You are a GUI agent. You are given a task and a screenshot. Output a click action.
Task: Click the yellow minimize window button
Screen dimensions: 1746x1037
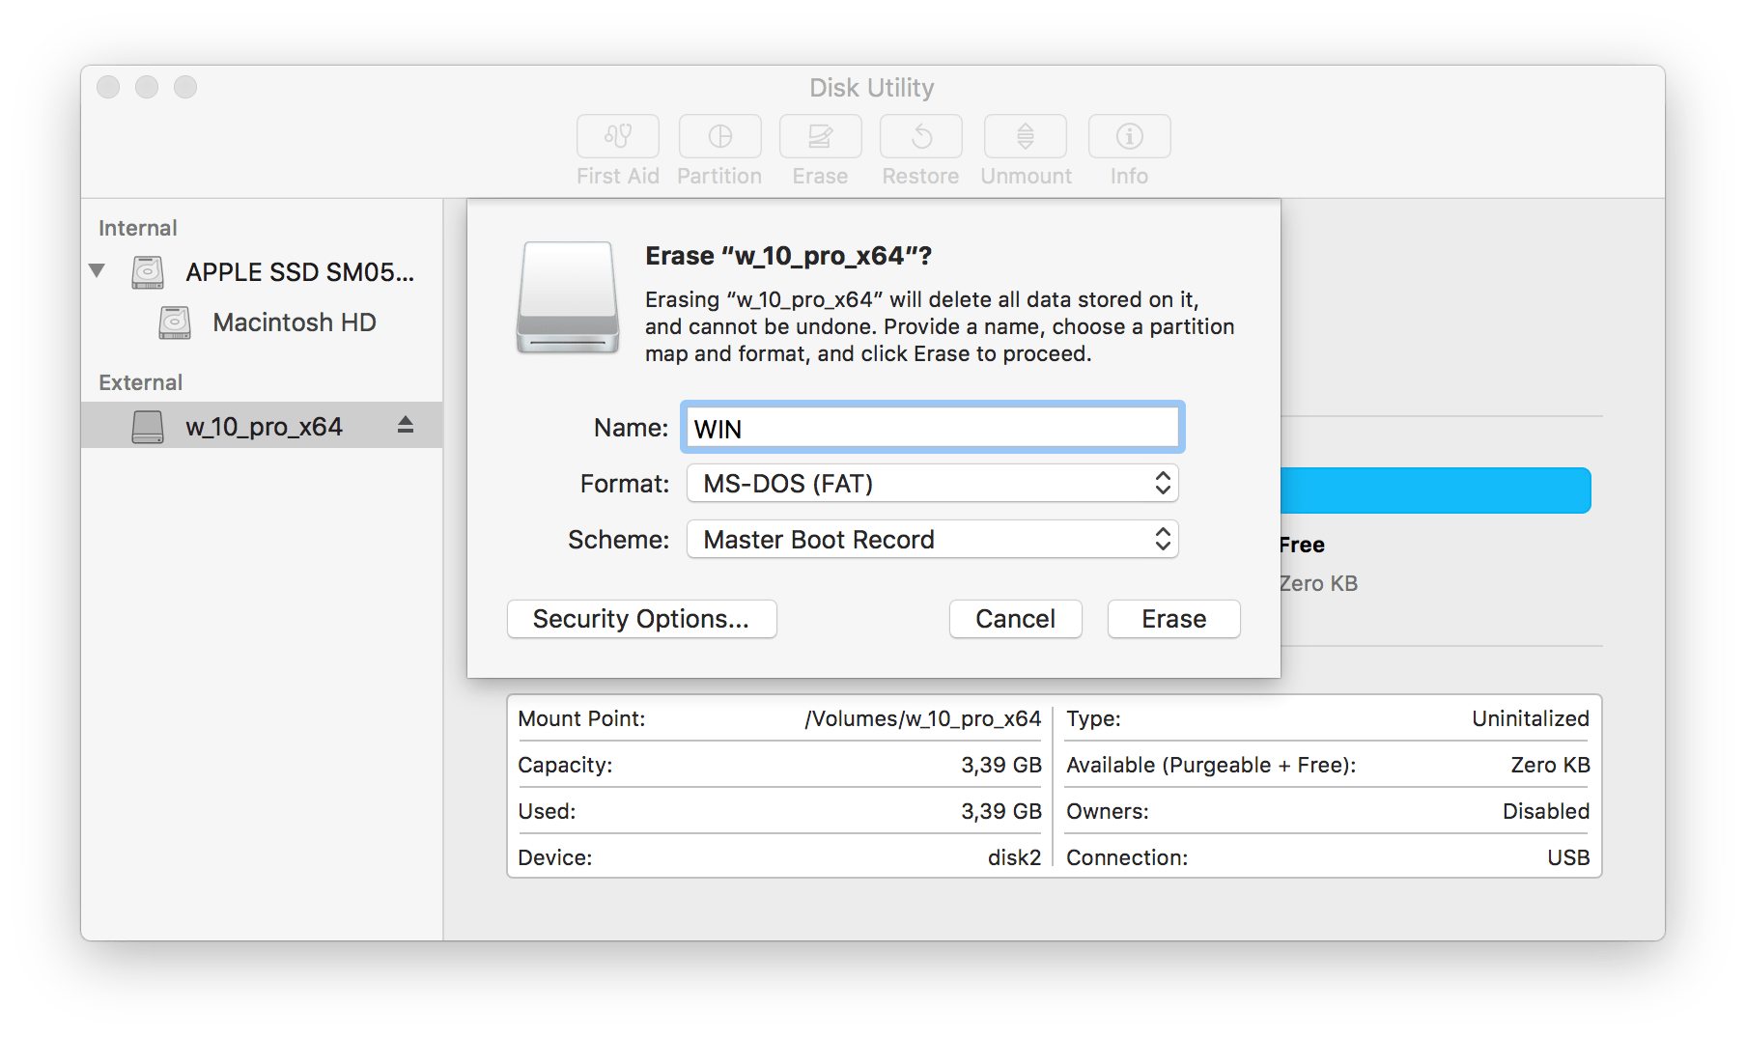(x=147, y=87)
